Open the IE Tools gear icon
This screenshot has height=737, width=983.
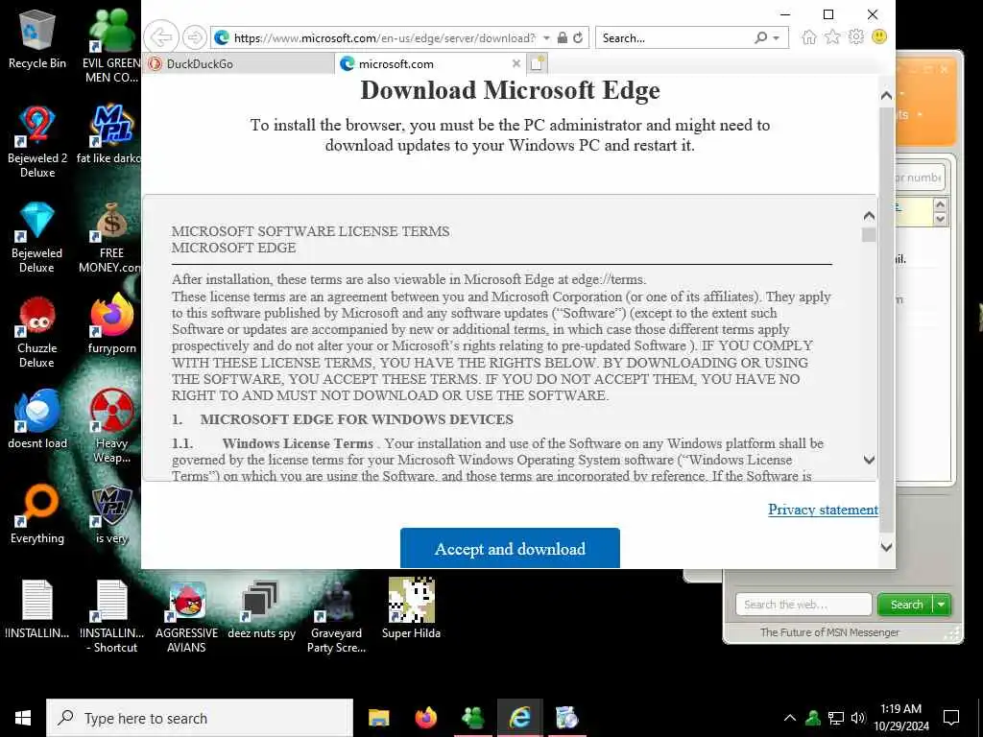click(855, 37)
